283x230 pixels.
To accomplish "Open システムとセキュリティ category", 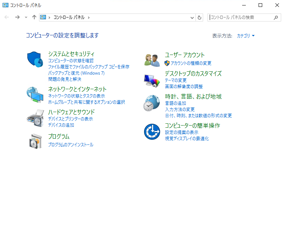I will pyautogui.click(x=71, y=54).
